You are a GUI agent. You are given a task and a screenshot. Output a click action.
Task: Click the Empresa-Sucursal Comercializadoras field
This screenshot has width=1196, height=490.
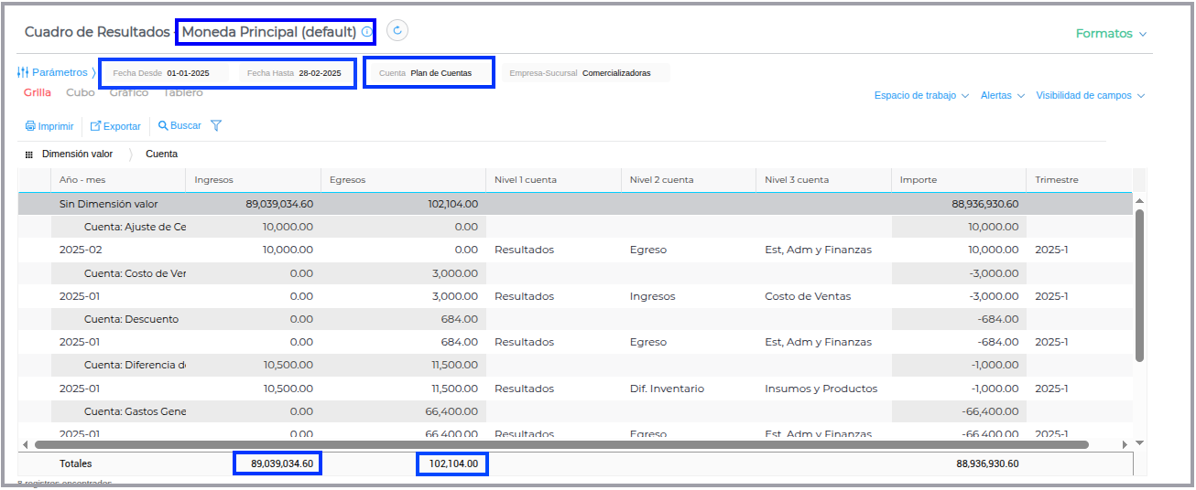585,73
